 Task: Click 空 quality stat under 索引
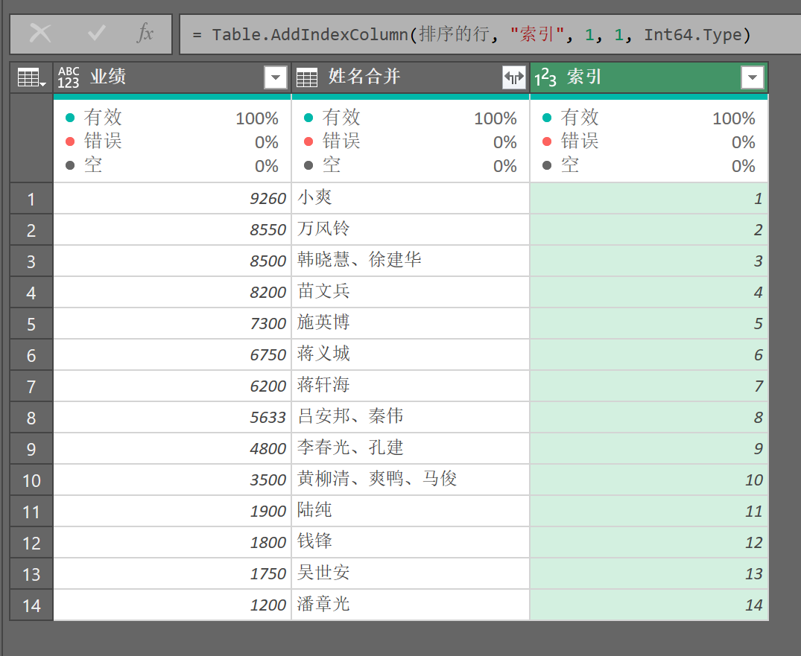(x=649, y=165)
